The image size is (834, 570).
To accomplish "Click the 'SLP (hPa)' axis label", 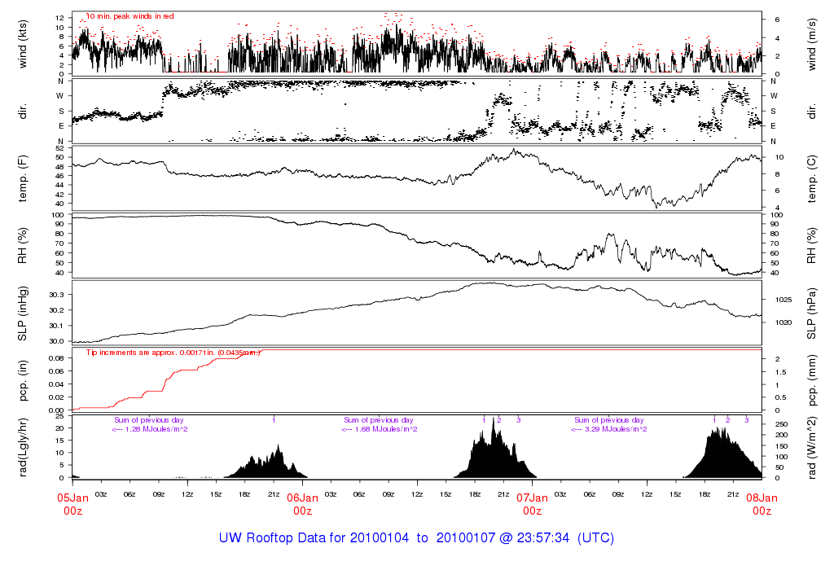I will click(x=811, y=313).
